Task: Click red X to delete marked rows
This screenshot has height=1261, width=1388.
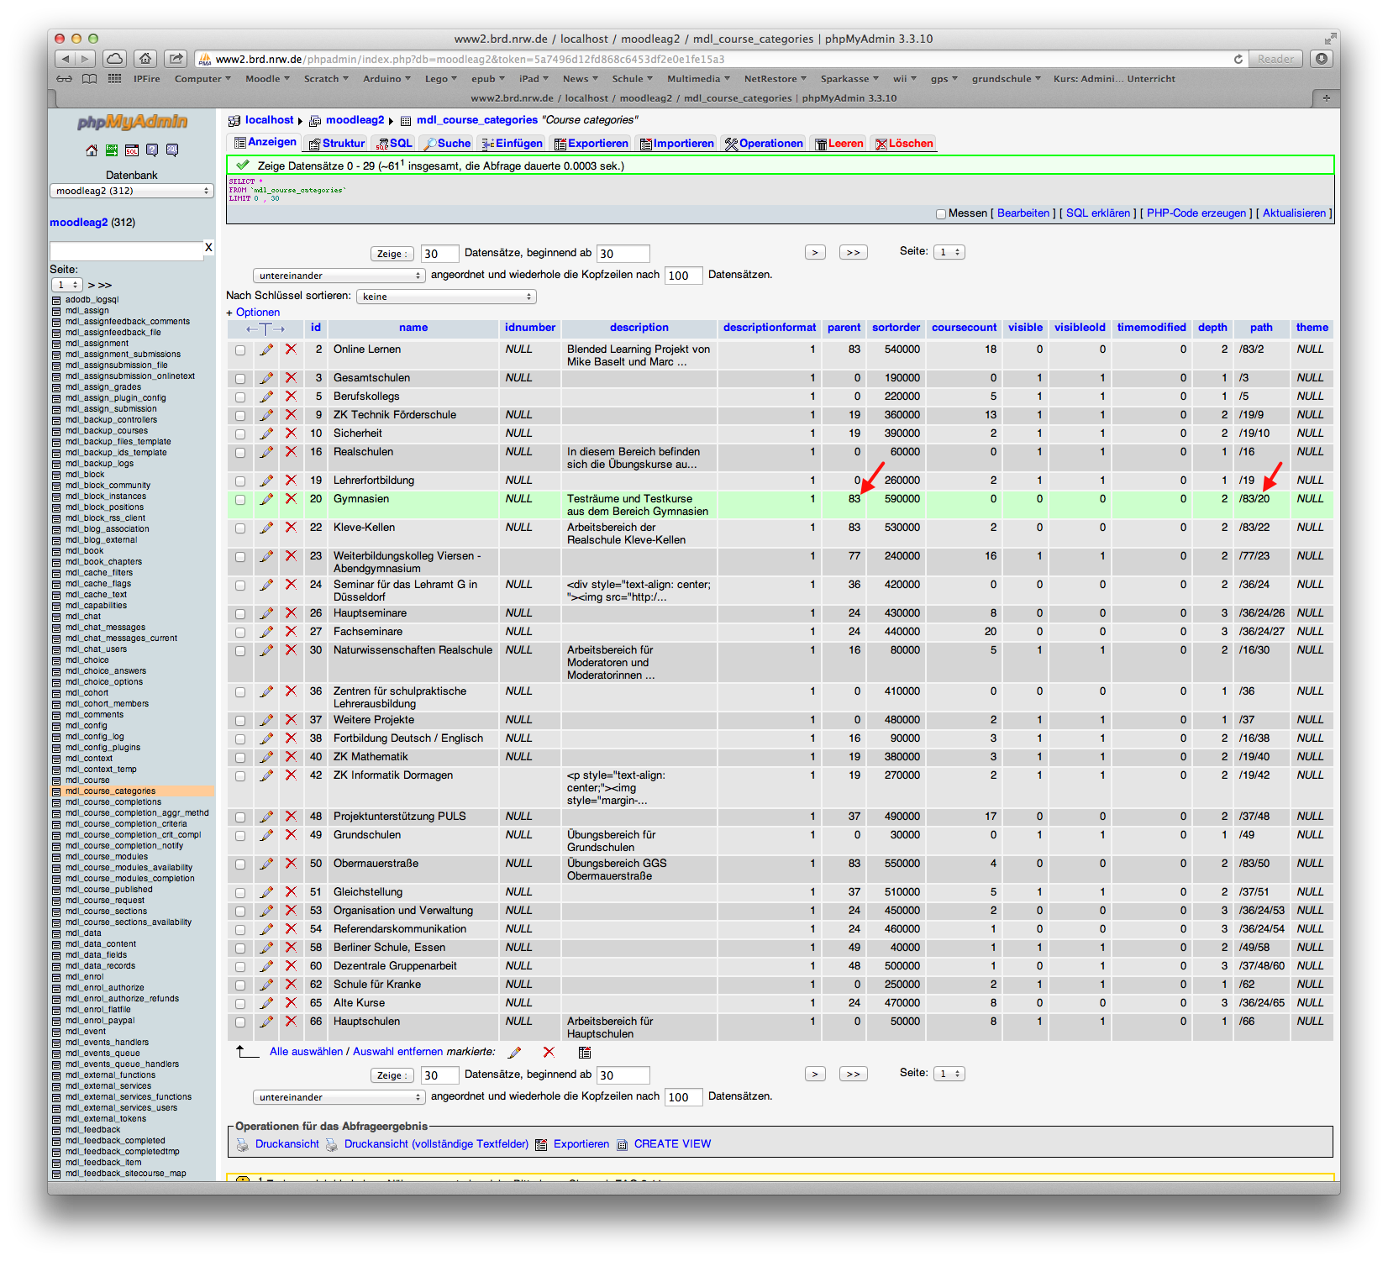Action: pyautogui.click(x=549, y=1052)
